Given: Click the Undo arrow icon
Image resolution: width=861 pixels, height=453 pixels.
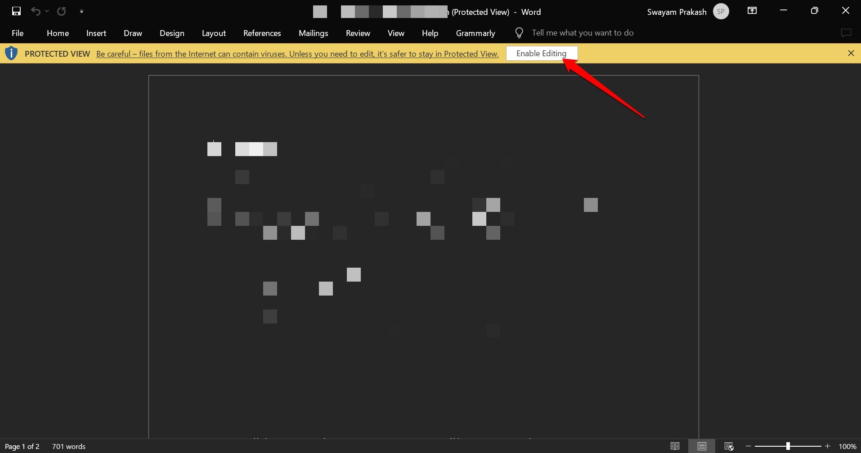Looking at the screenshot, I should pyautogui.click(x=36, y=11).
